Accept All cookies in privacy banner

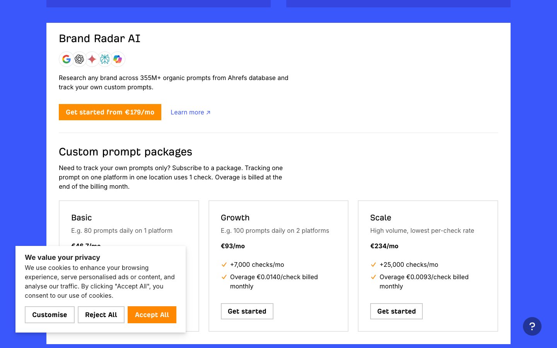(x=152, y=315)
